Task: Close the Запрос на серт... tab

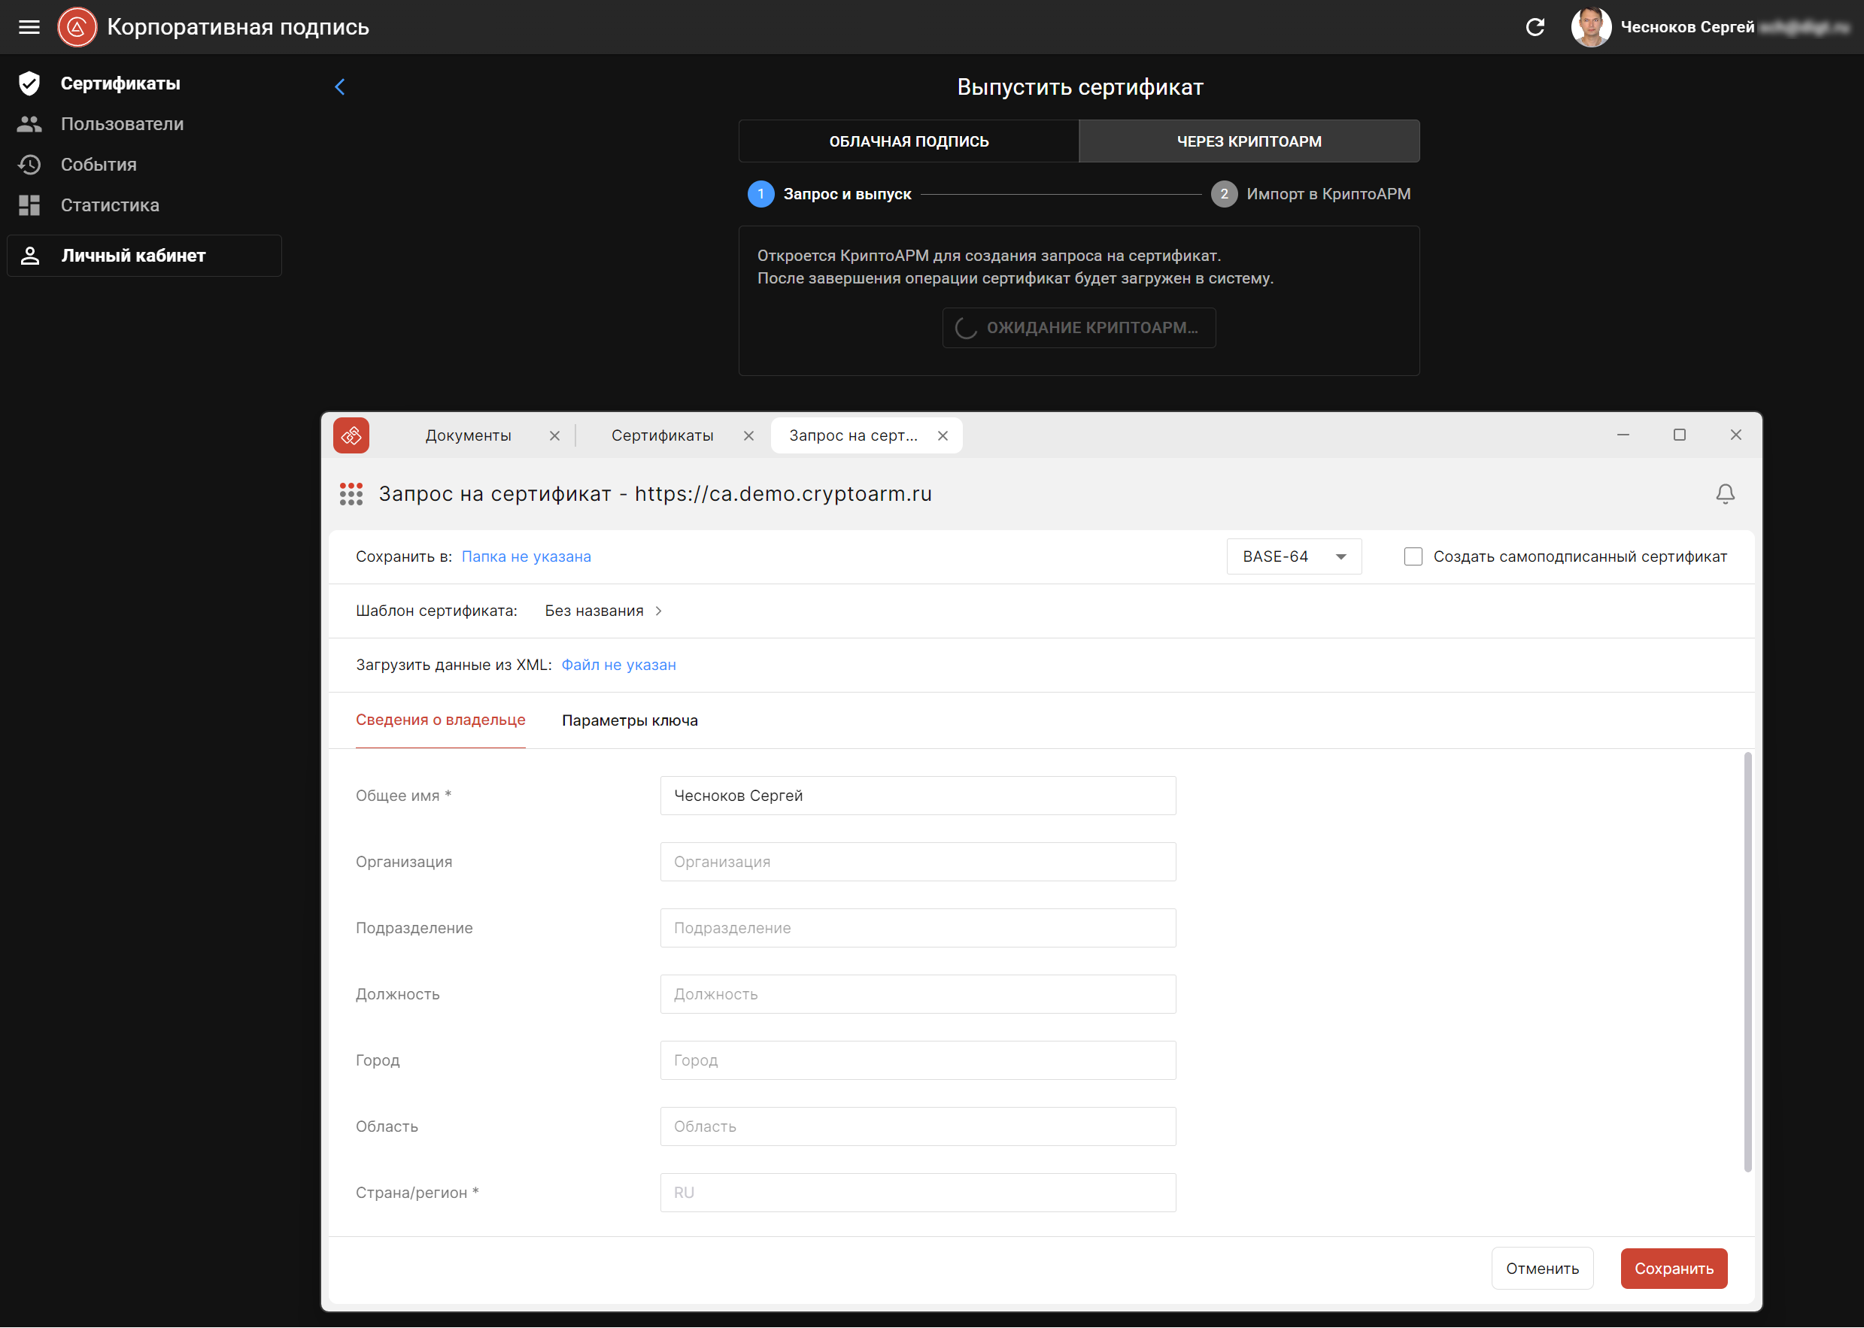Action: (x=943, y=436)
